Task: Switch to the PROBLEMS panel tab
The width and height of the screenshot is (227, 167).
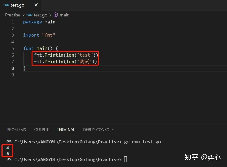Action: coord(16,130)
